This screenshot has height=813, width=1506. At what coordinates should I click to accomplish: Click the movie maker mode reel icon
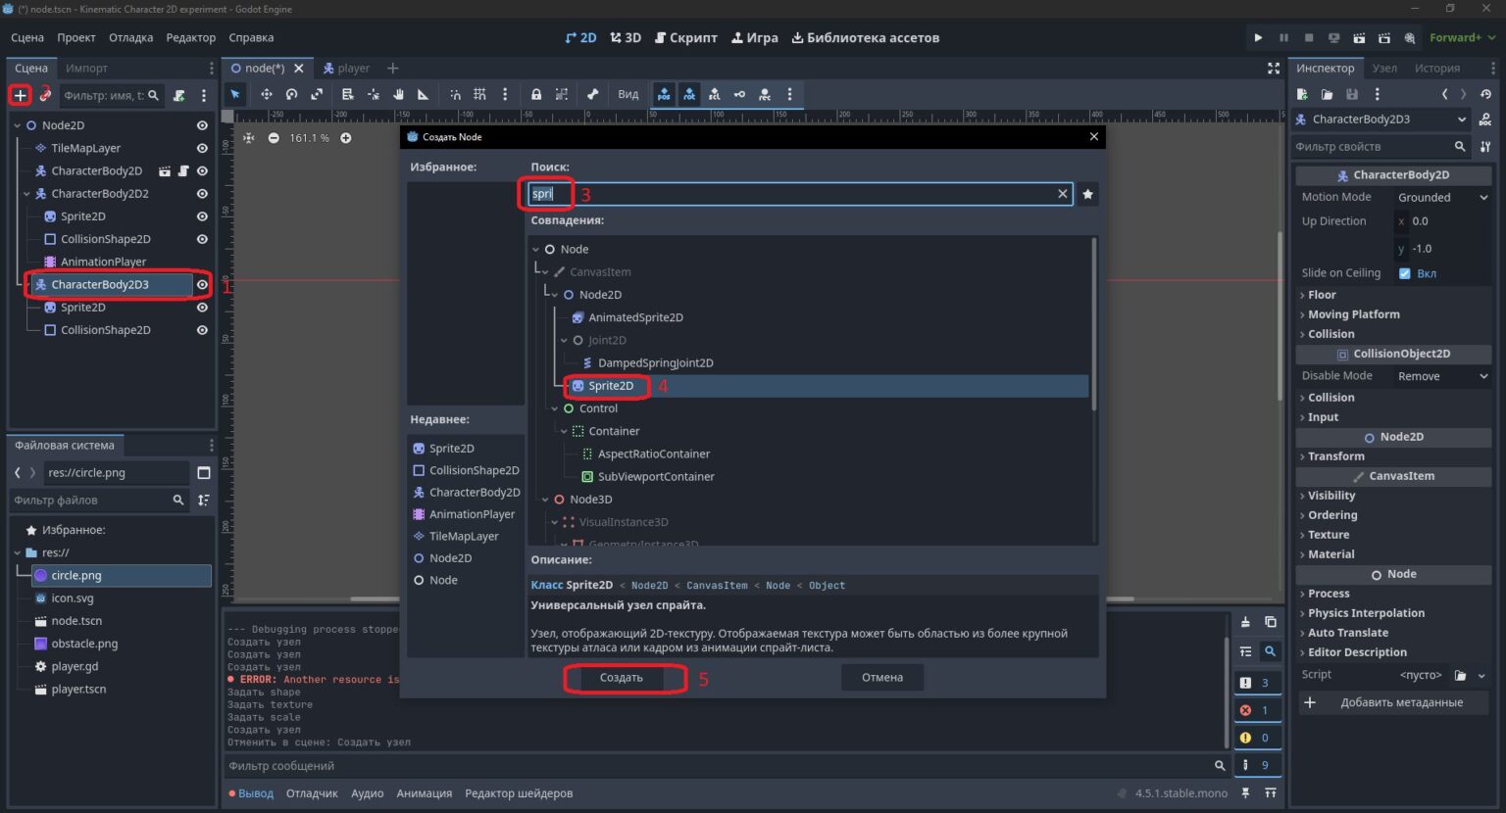[1410, 38]
